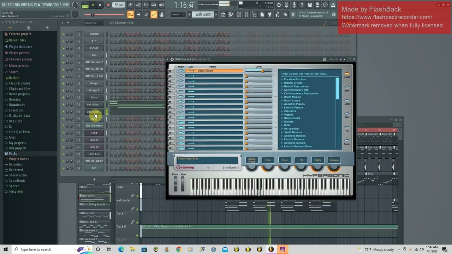Toggle Song mode button
The image size is (452, 254).
[85, 5]
